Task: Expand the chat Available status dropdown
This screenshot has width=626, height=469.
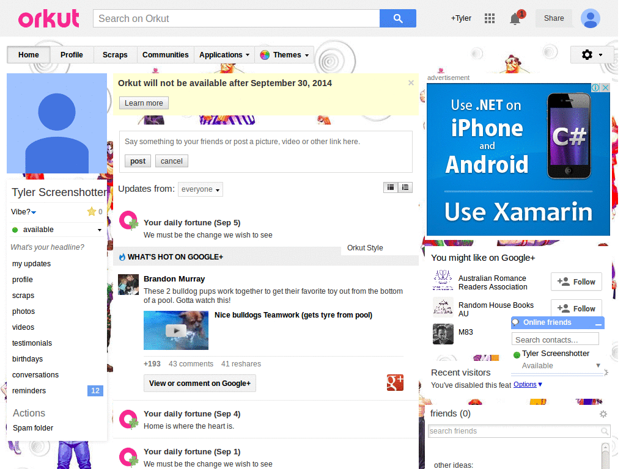Action: (x=598, y=365)
